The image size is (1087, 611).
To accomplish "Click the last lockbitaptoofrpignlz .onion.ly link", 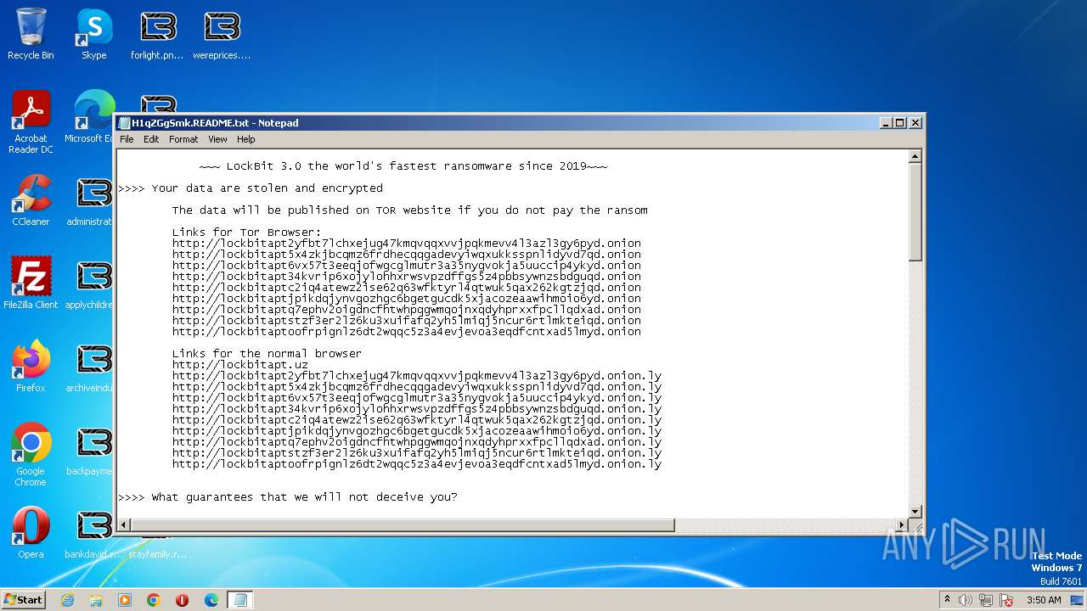I will pyautogui.click(x=416, y=464).
